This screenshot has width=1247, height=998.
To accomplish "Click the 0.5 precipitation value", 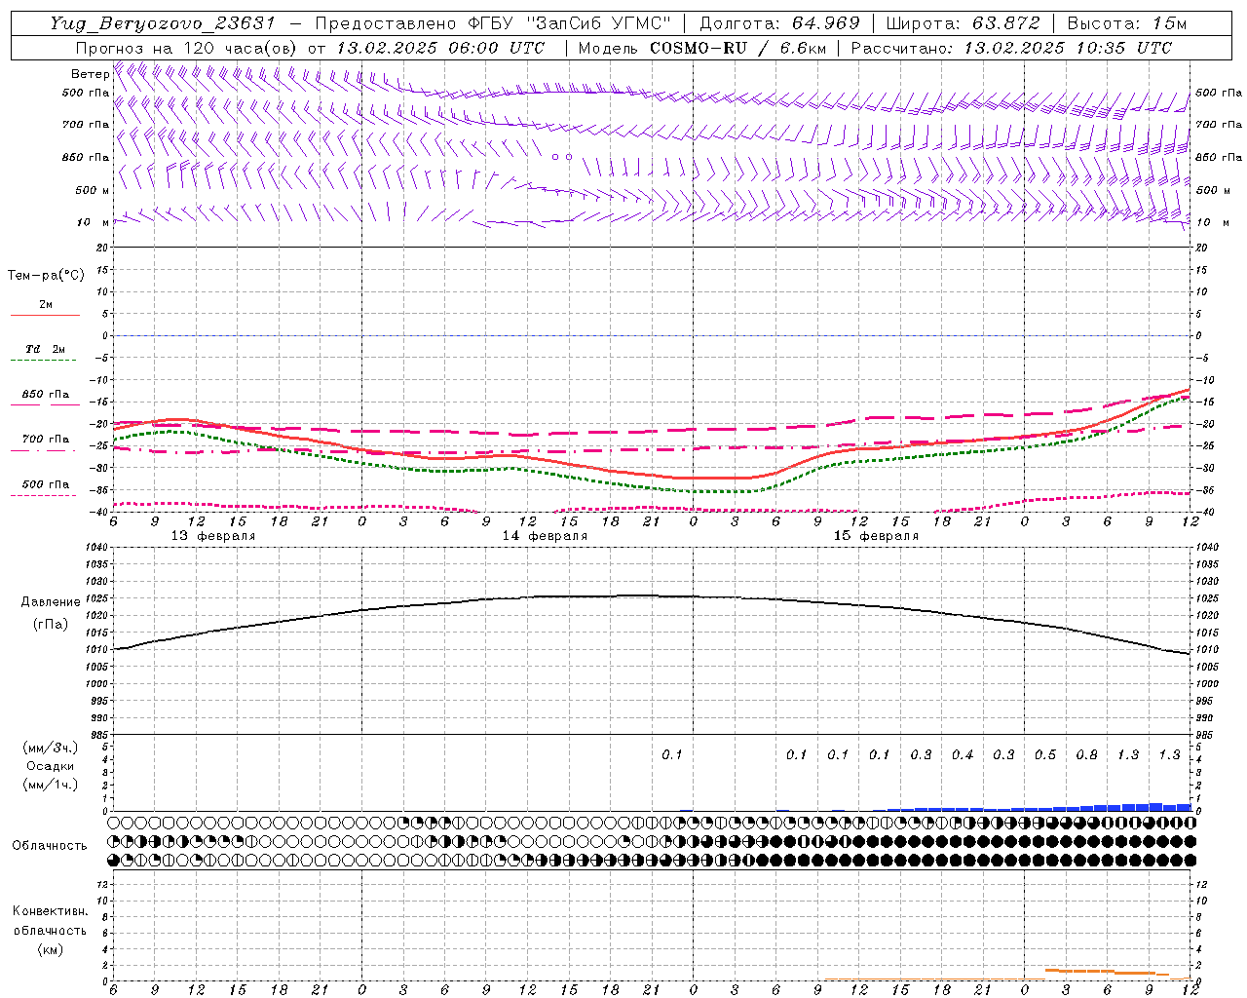I will pyautogui.click(x=1045, y=755).
